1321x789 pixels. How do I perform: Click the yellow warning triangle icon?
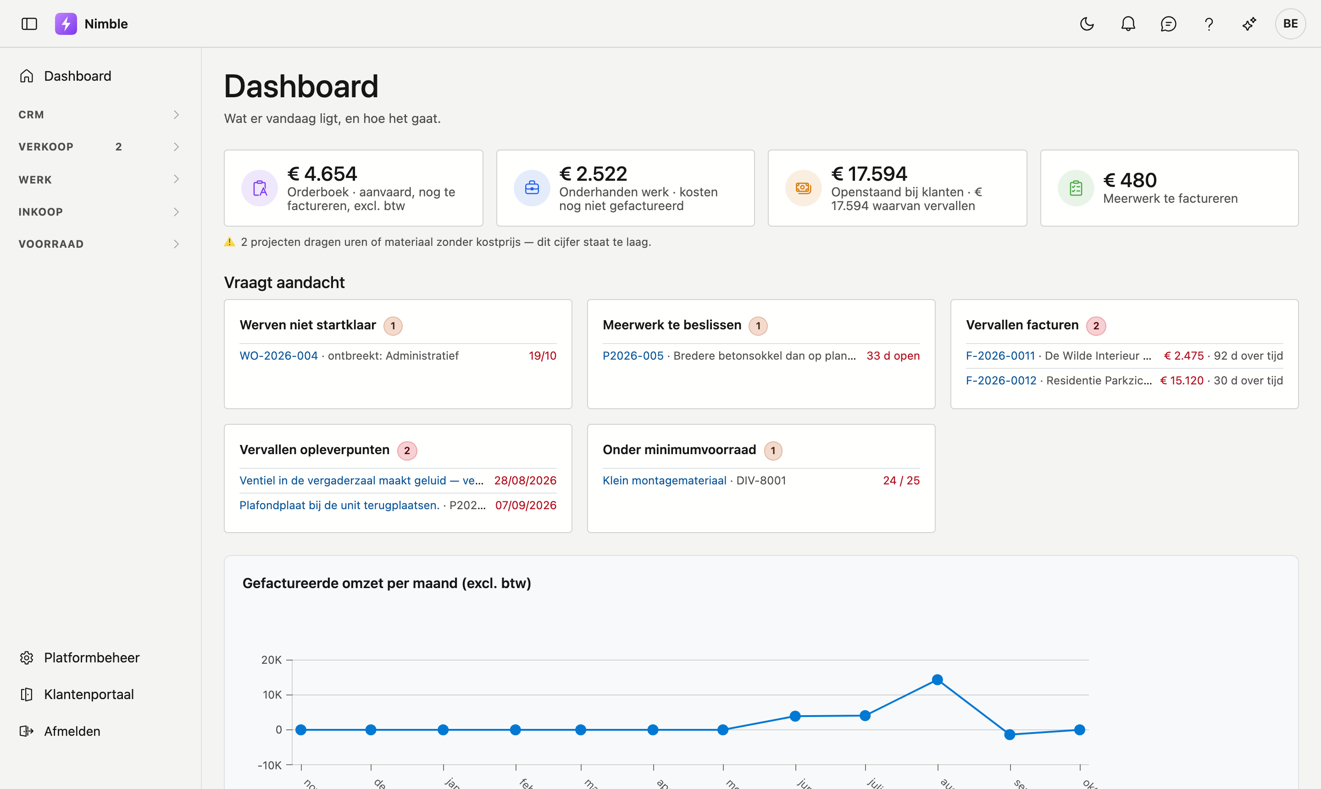click(230, 242)
